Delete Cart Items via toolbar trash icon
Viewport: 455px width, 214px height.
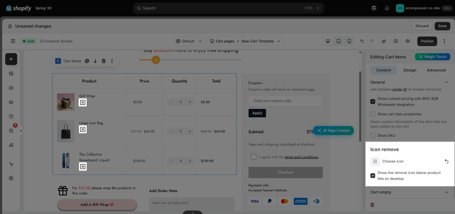click(x=104, y=61)
